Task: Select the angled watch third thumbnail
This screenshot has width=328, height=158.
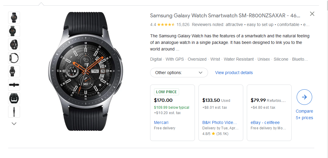Action: click(14, 45)
